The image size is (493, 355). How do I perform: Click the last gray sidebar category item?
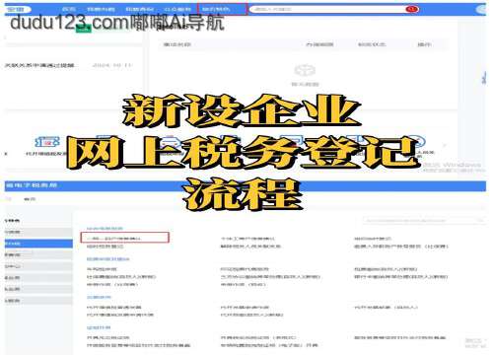(x=38, y=301)
